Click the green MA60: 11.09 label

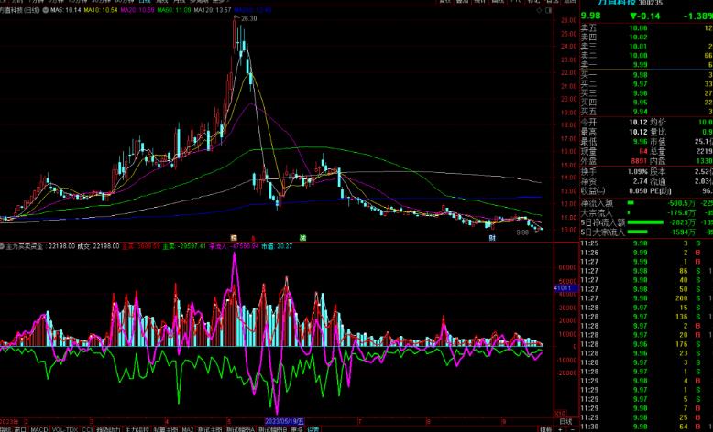point(174,10)
